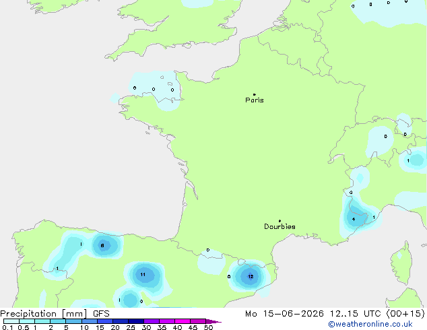Image resolution: width=427 pixels, height=330 pixels.
Task: Click the legend label '0.1'
Action: (7, 327)
